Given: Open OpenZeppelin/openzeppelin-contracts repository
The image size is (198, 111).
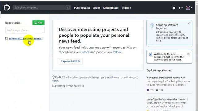Looking at the screenshot, I should point(167,99).
